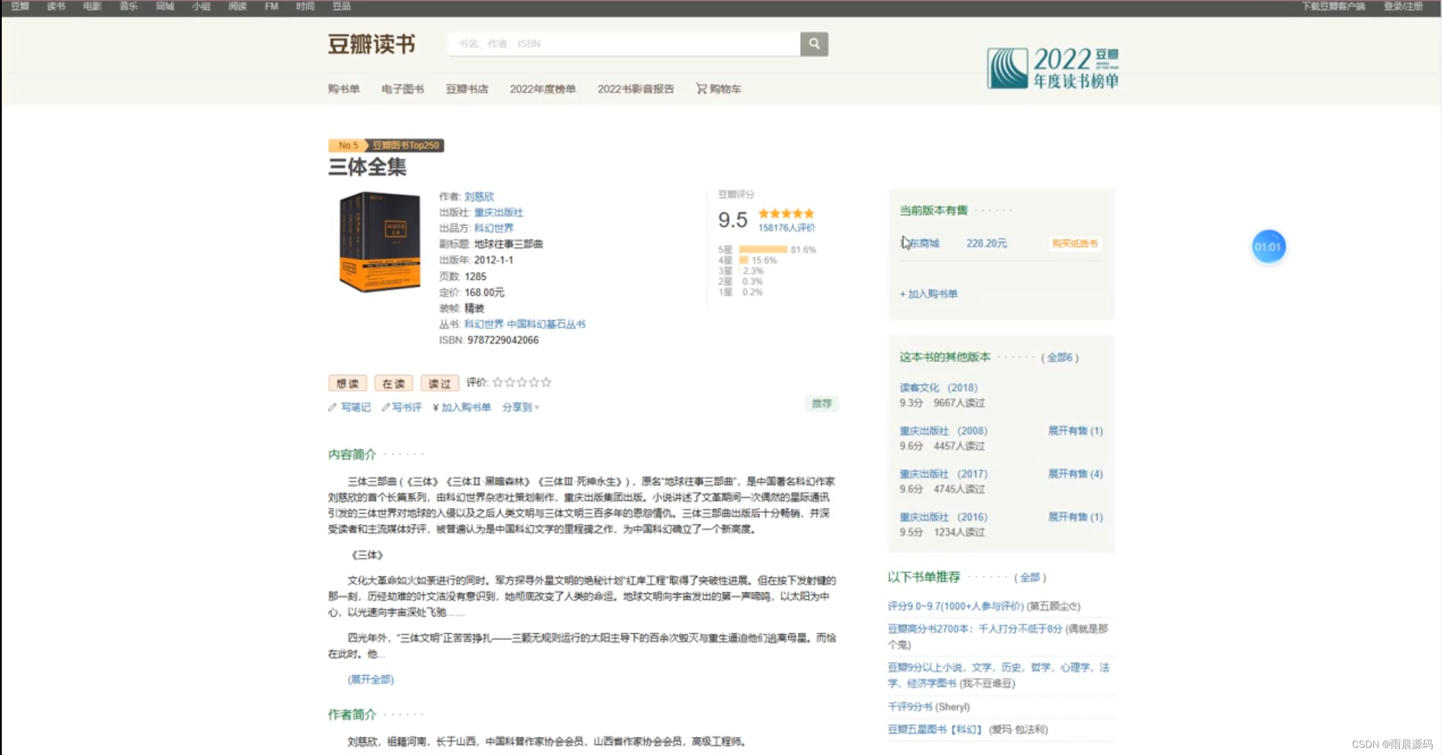Viewport: 1442px width, 755px height.
Task: Open the shopping cart icon link
Action: (701, 89)
